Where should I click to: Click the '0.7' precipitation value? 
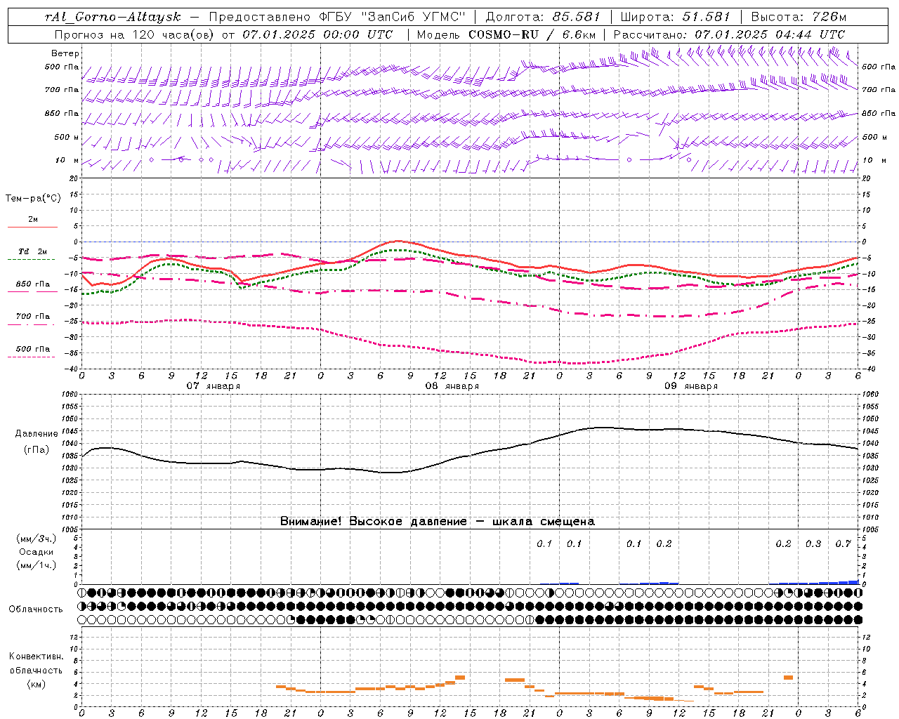coord(843,544)
